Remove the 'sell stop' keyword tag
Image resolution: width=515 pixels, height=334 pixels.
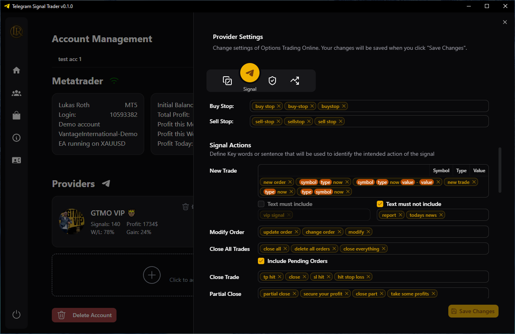[x=341, y=122]
